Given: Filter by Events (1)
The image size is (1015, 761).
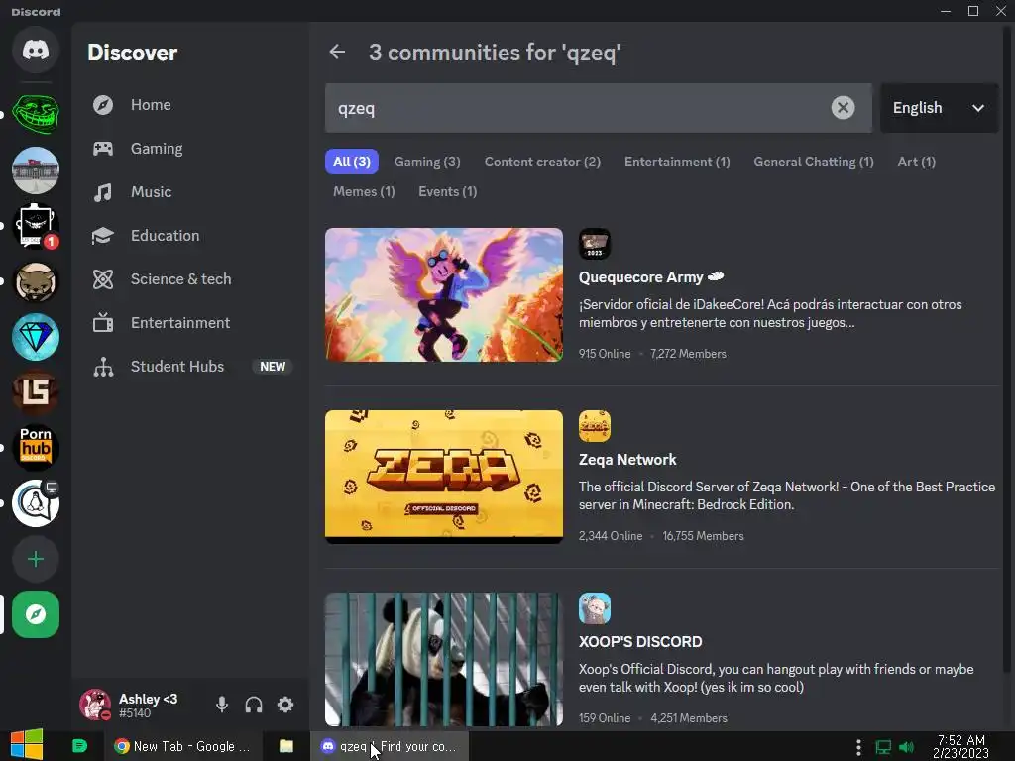Looking at the screenshot, I should [x=448, y=191].
